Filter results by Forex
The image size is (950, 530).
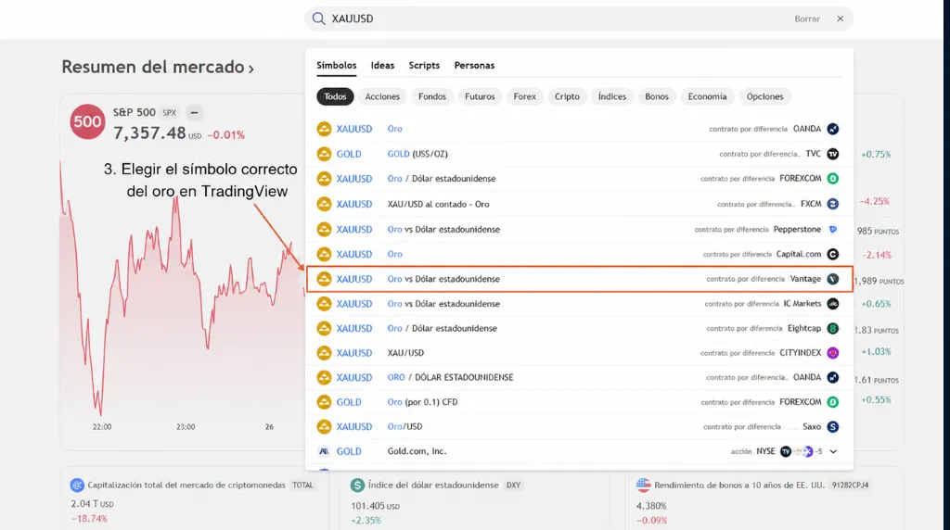(x=525, y=96)
